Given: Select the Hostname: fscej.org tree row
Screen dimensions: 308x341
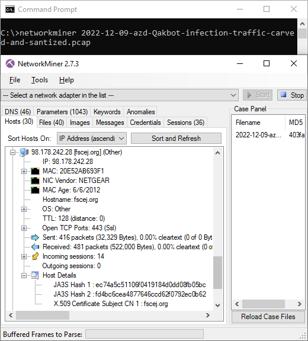Looking at the screenshot, I should coord(70,200).
